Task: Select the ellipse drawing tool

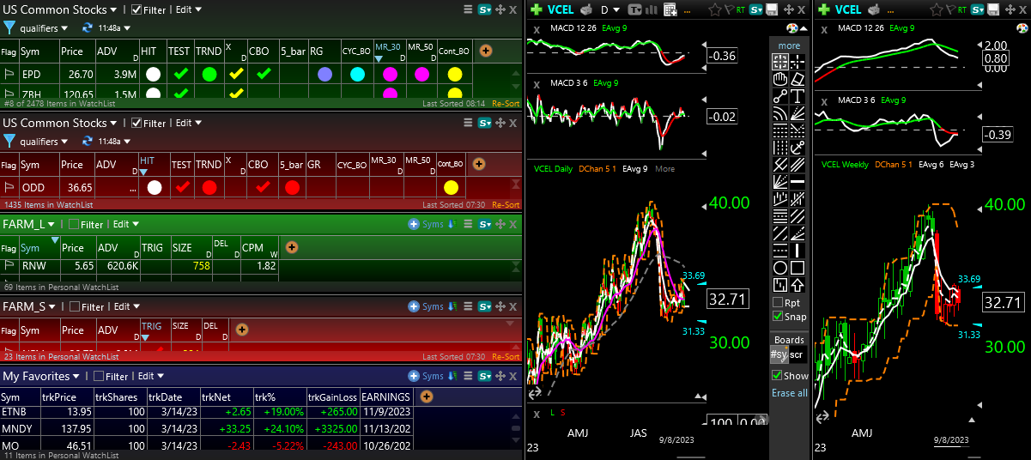Action: [779, 267]
